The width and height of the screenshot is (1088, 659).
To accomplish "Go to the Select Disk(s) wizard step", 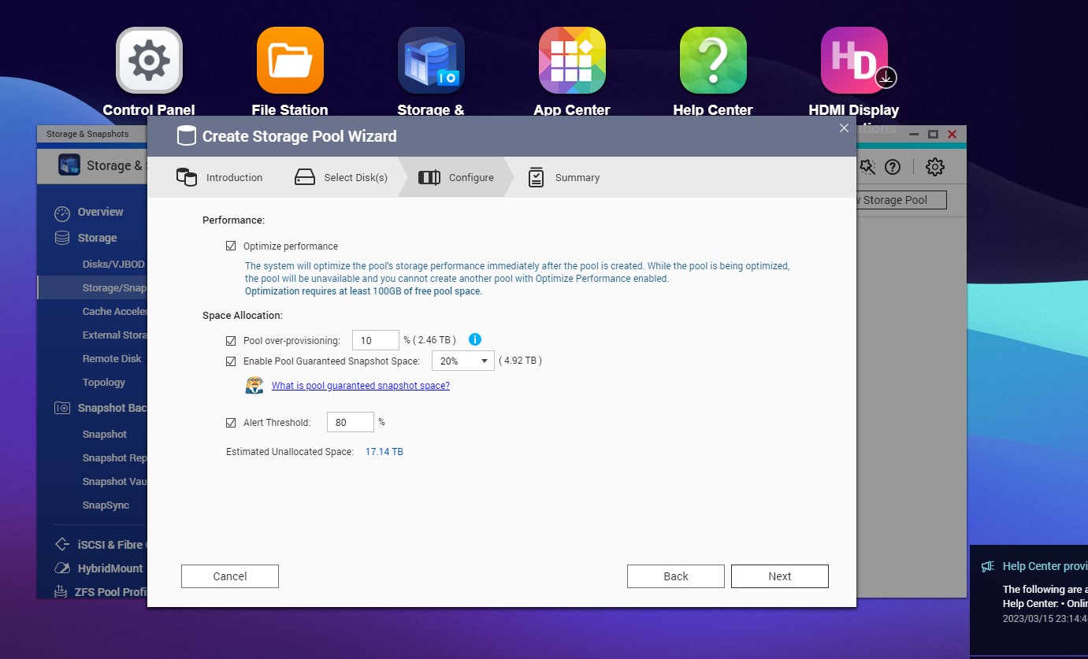I will pos(341,177).
